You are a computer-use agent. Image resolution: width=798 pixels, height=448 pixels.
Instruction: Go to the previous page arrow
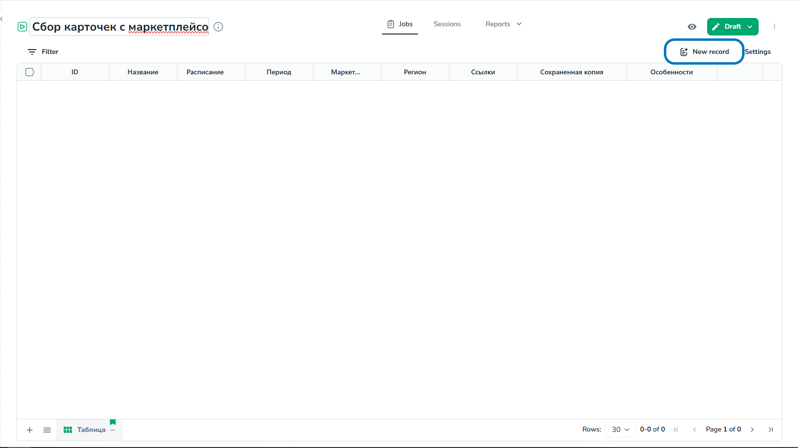(x=694, y=430)
